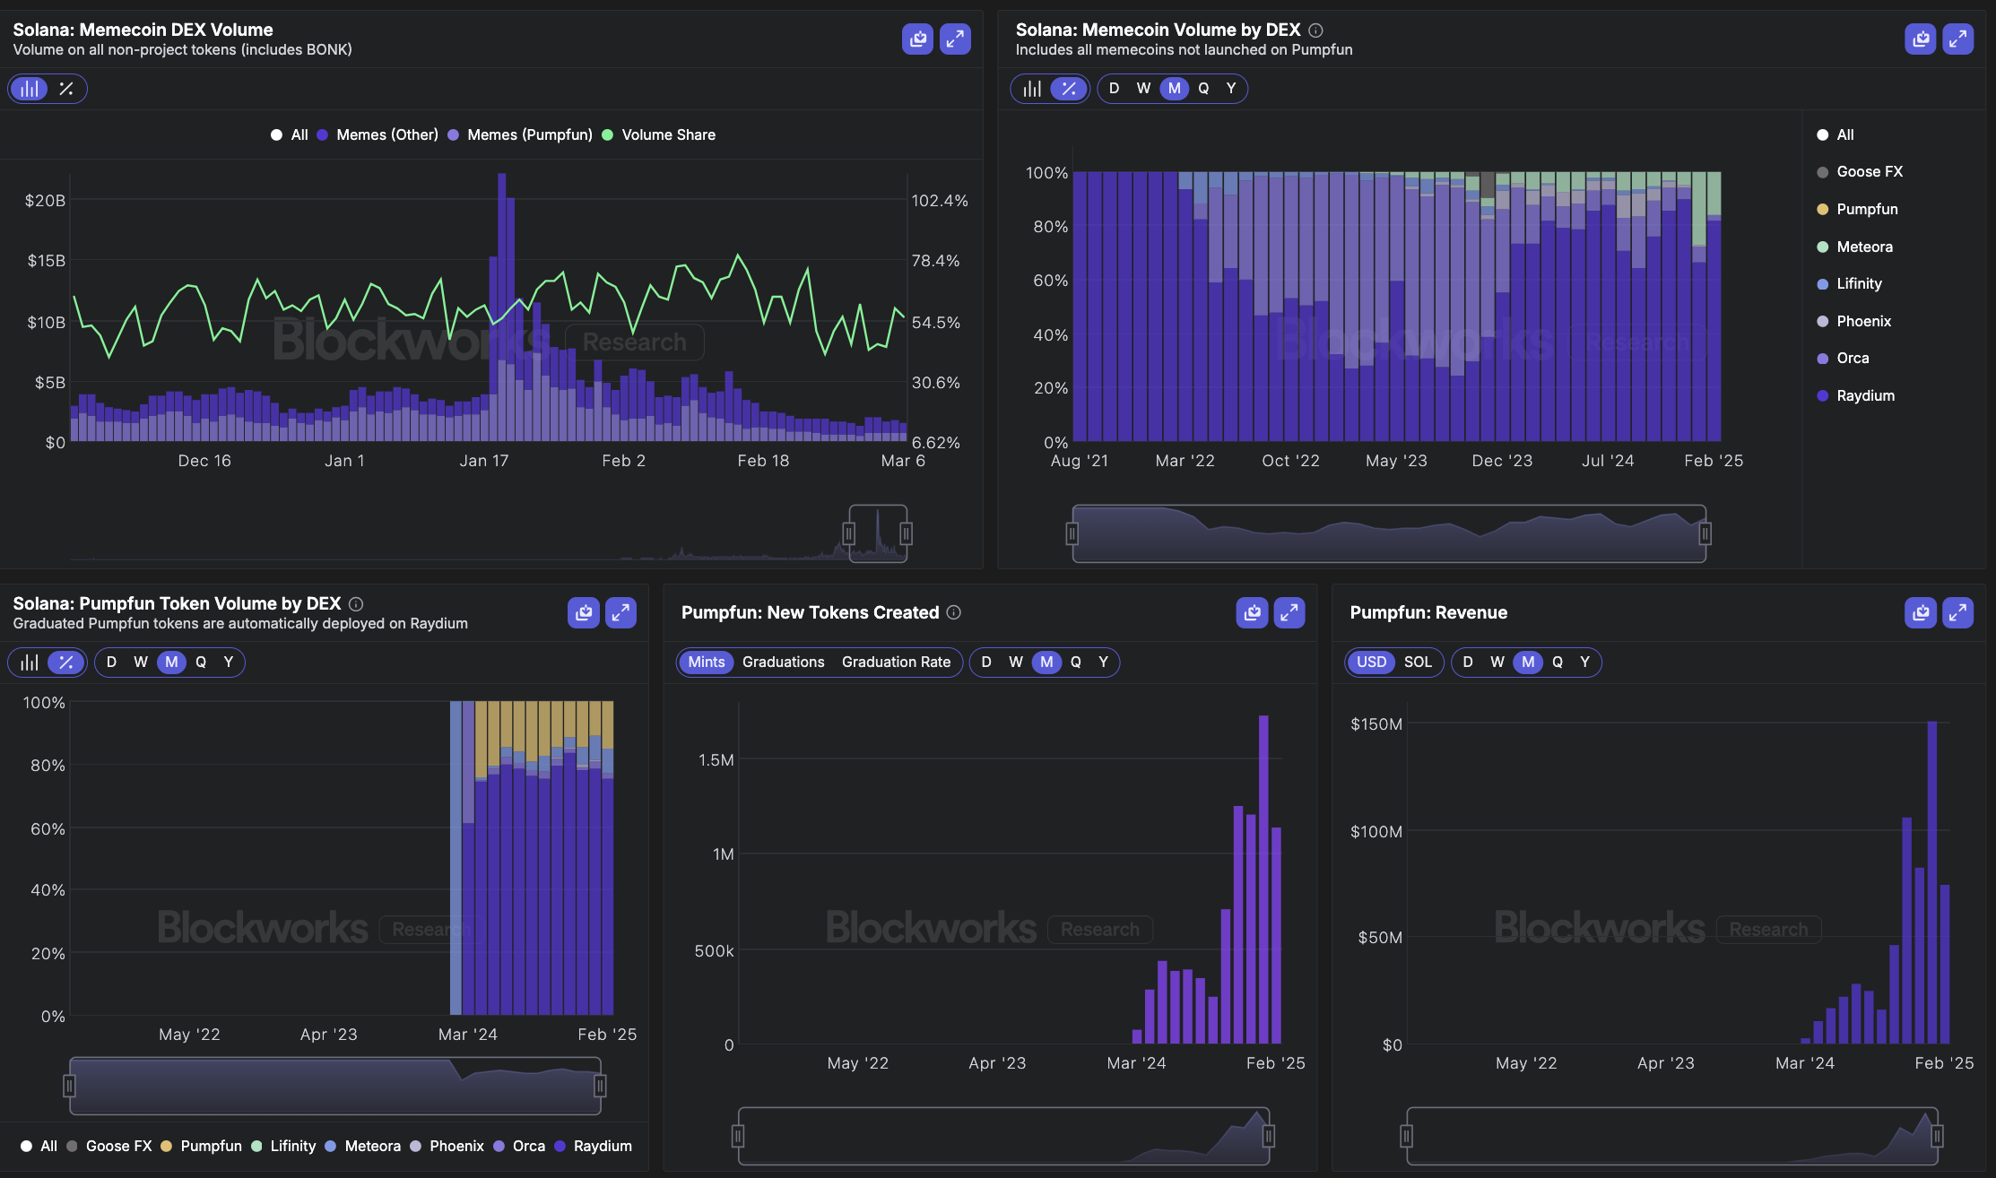Toggle Goose FX in Memecoin Volume by DEX legend

(1860, 172)
